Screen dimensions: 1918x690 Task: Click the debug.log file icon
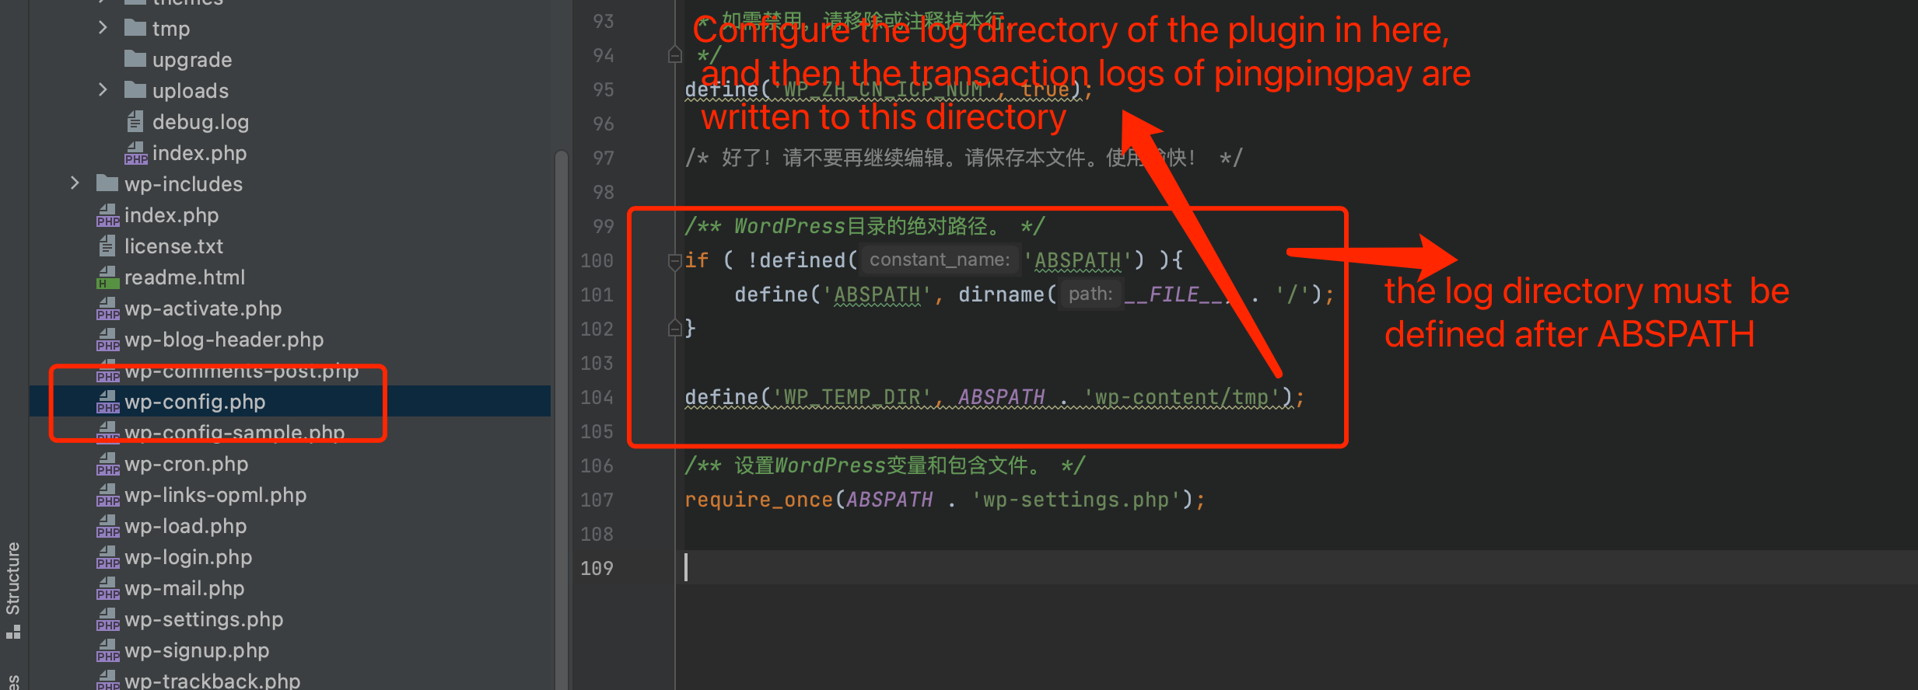pyautogui.click(x=135, y=122)
